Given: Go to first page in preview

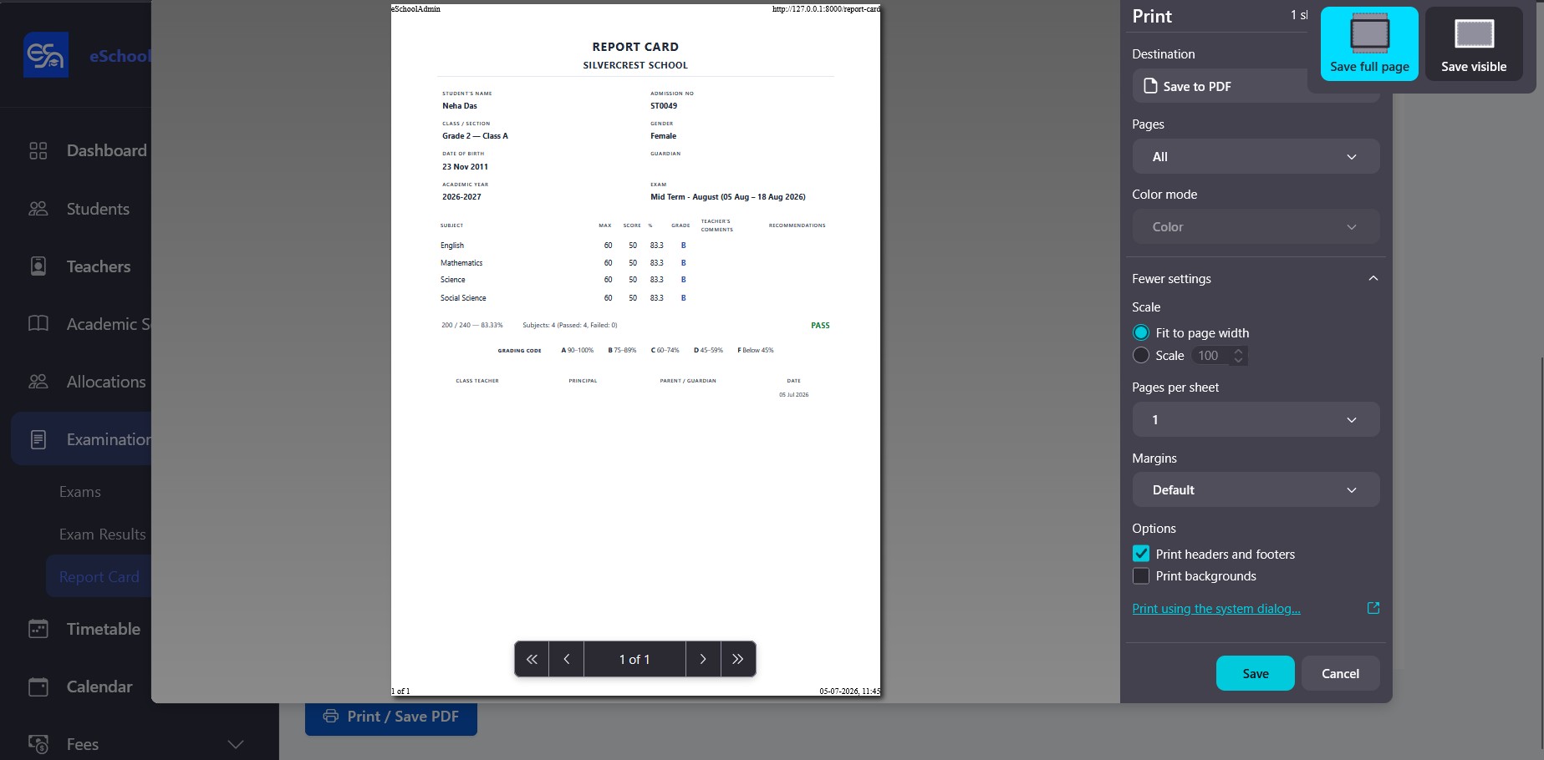Looking at the screenshot, I should tap(532, 659).
